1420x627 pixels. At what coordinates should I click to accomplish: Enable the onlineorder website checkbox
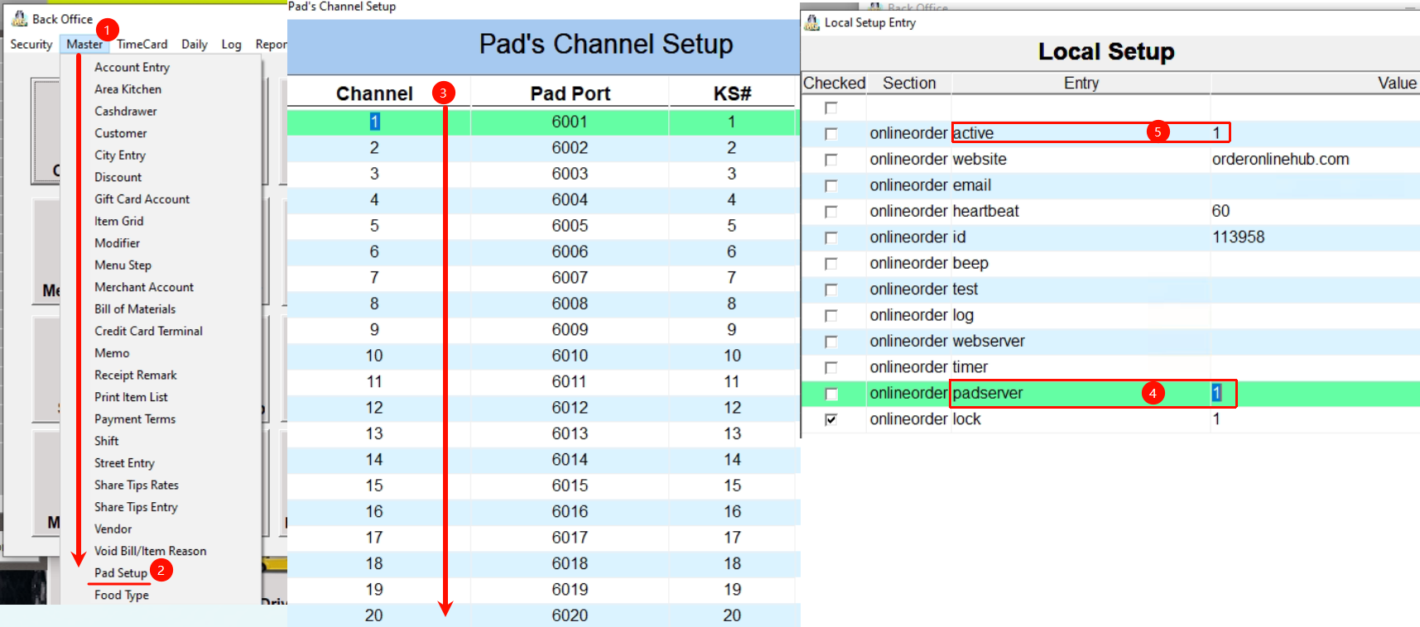pyautogui.click(x=831, y=160)
